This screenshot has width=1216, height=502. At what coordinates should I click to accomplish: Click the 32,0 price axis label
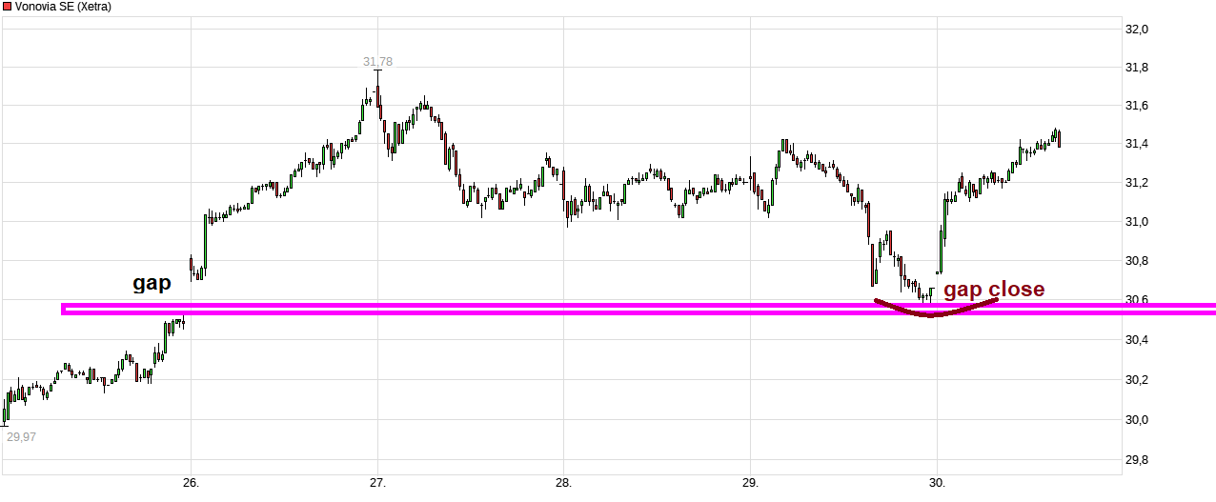[x=1138, y=30]
